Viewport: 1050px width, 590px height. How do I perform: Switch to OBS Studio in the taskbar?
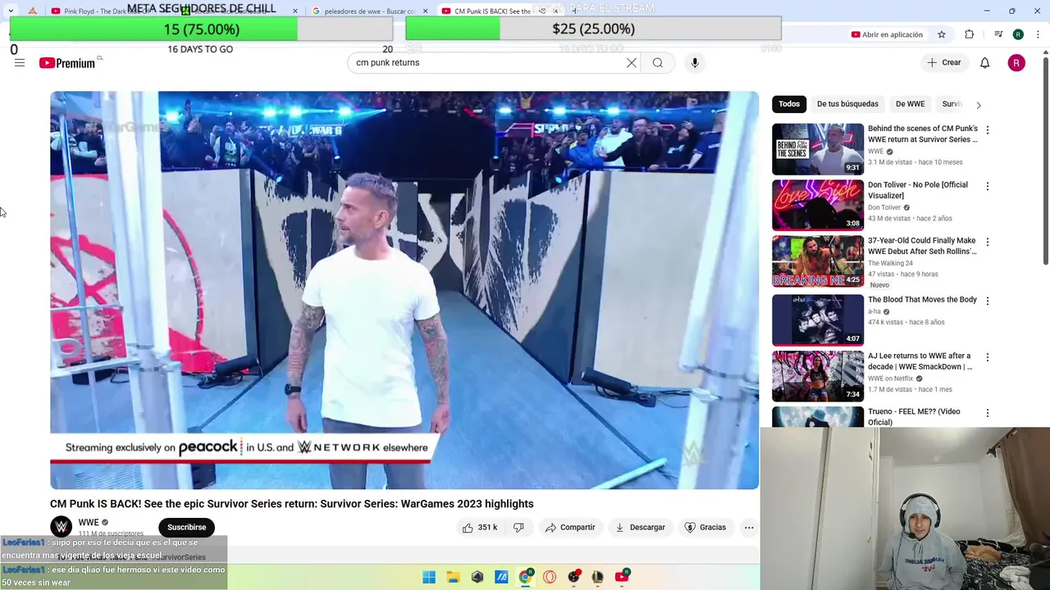pyautogui.click(x=573, y=577)
